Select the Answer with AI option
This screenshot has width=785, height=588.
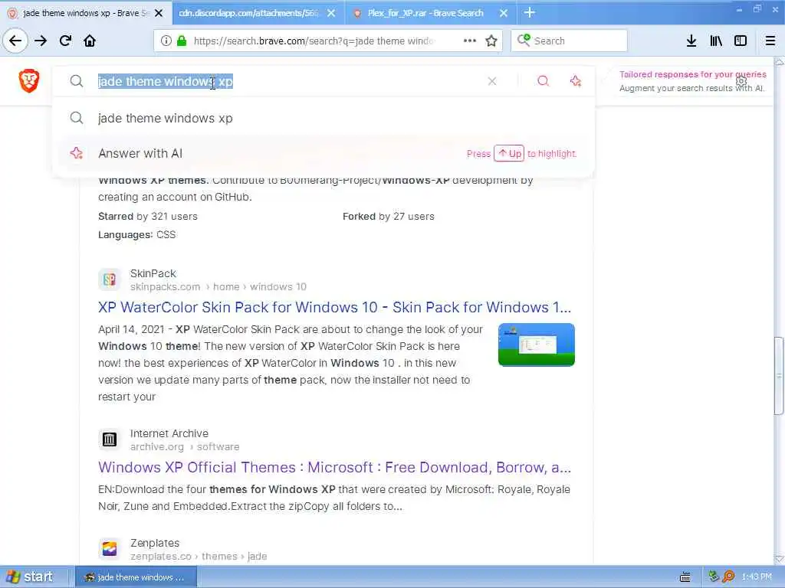click(324, 153)
